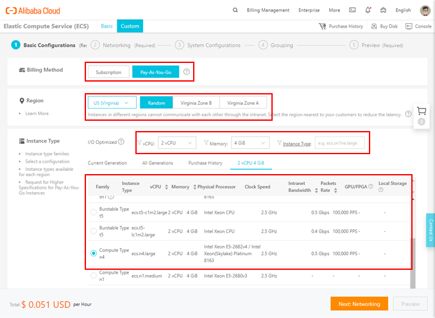Click Next: Networking button
The width and height of the screenshot is (435, 318).
point(359,304)
